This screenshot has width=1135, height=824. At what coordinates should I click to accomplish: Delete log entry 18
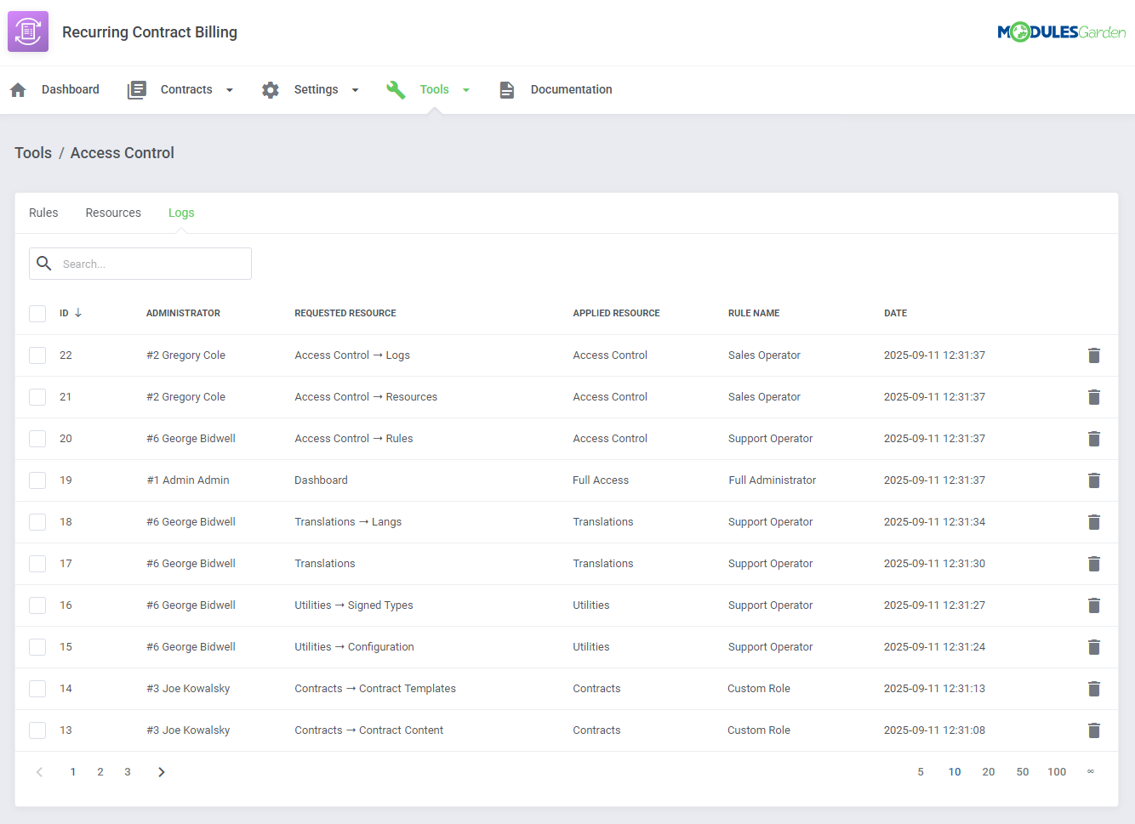(x=1094, y=522)
